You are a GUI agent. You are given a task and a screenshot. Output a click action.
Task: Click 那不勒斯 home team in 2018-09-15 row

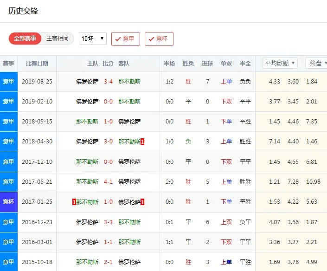(x=87, y=122)
